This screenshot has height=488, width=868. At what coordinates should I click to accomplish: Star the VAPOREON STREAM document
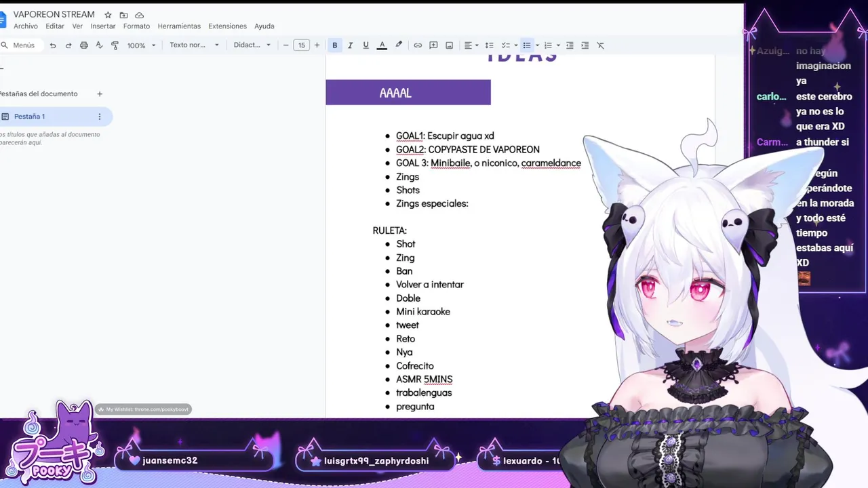tap(108, 15)
